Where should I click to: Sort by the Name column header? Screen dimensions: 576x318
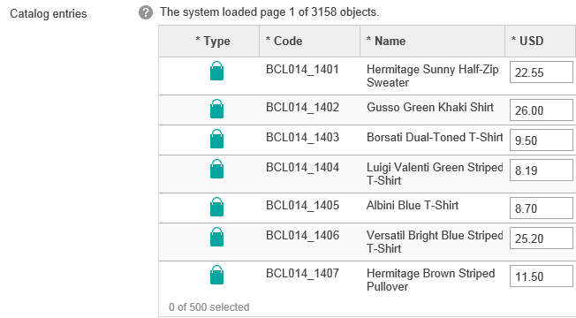432,42
